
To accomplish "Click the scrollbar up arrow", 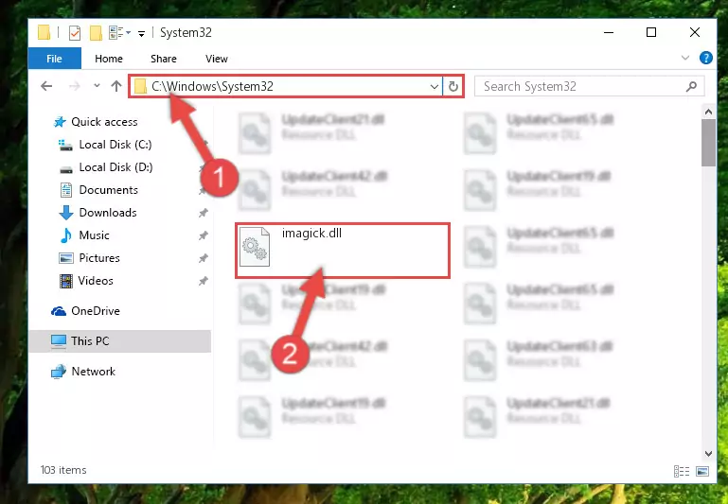I will pyautogui.click(x=708, y=112).
